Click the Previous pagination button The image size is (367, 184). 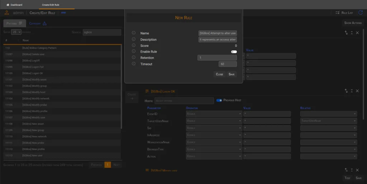tap(96, 165)
